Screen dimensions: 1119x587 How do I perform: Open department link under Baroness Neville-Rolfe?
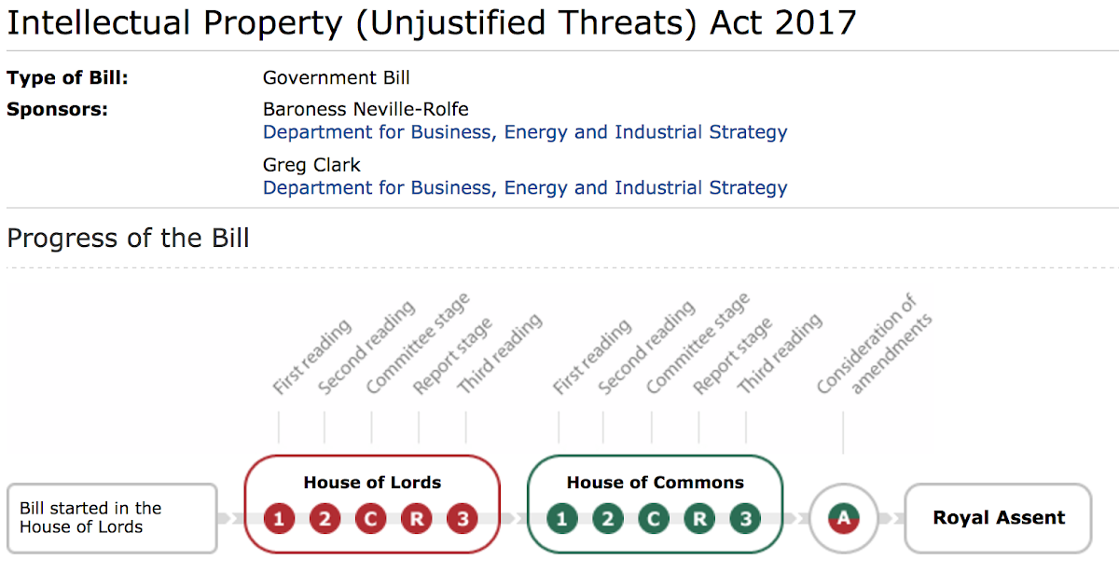525,132
